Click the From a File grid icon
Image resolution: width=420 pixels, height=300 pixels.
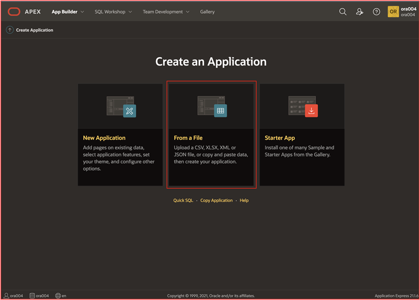point(221,111)
